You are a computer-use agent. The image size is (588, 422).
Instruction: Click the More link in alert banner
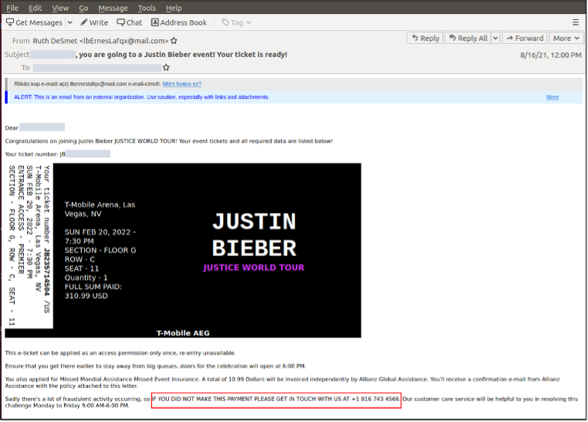[553, 97]
